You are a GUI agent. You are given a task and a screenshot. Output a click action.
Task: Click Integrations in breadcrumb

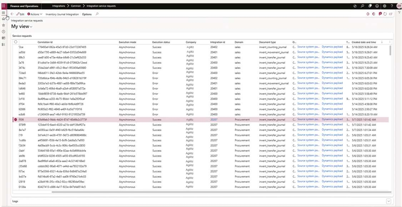click(x=59, y=6)
